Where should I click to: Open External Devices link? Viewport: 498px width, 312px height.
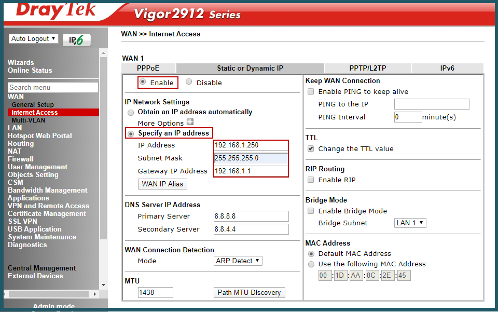click(x=35, y=276)
